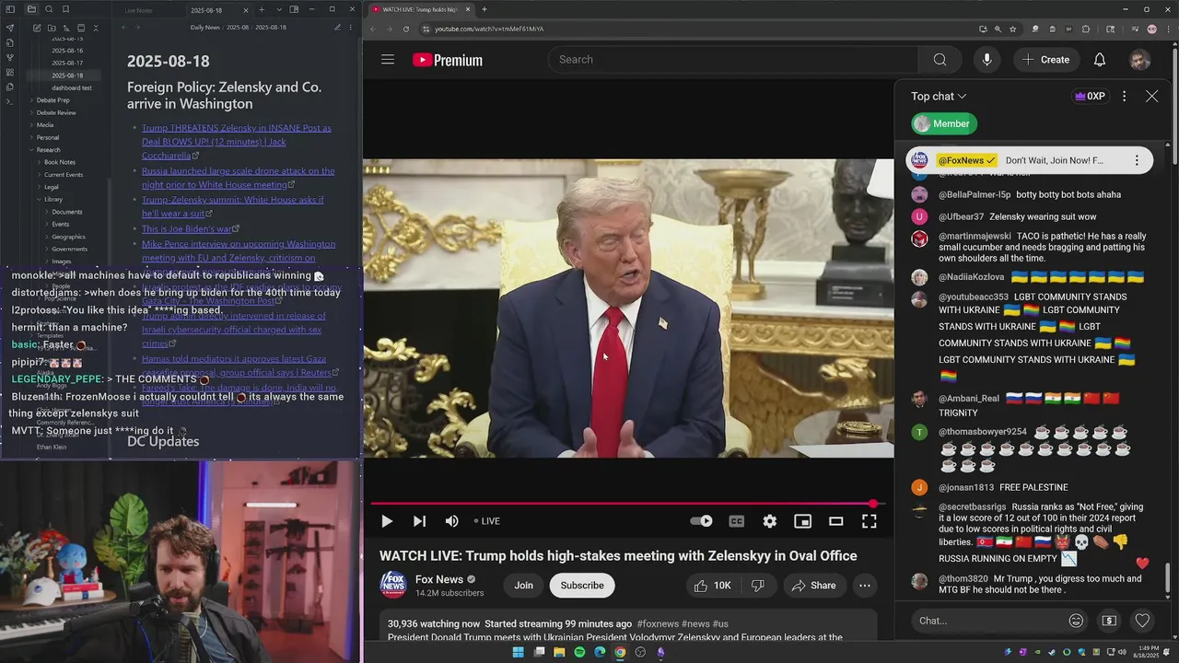Image resolution: width=1179 pixels, height=663 pixels.
Task: Join the Fox News channel
Action: click(x=523, y=586)
